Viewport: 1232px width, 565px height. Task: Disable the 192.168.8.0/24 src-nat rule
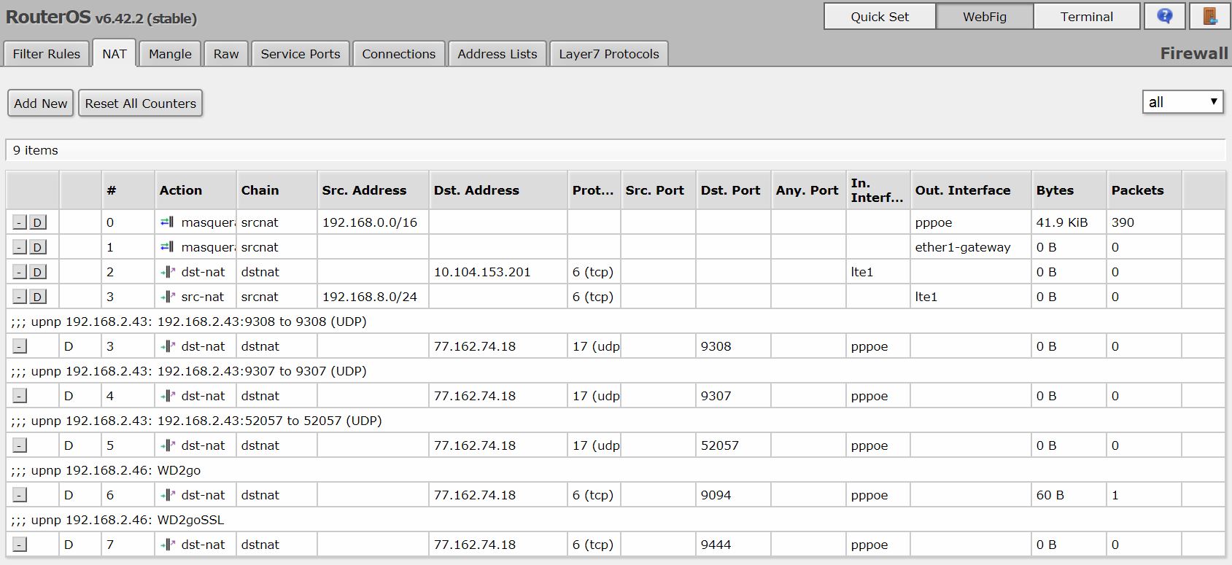click(38, 297)
